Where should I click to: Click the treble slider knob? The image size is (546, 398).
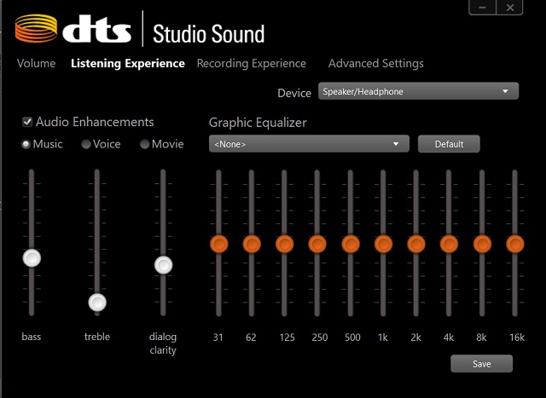pos(97,303)
